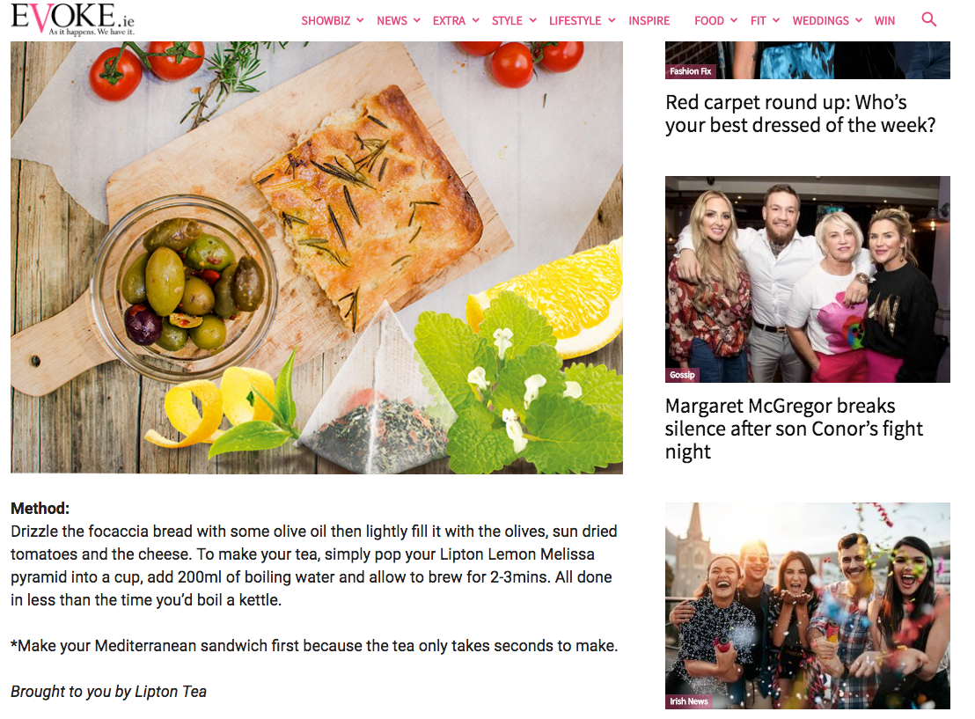
Task: Click the EVOKE.ie logo
Action: [x=72, y=19]
